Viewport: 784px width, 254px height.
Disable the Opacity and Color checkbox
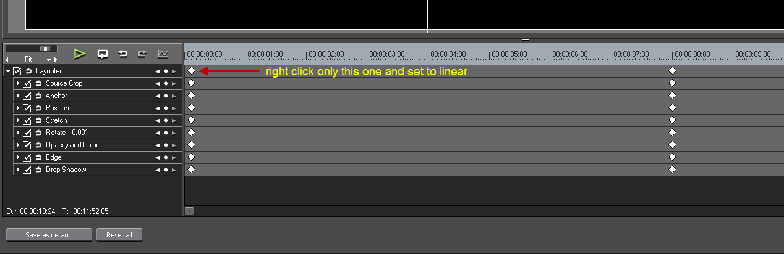click(x=27, y=145)
